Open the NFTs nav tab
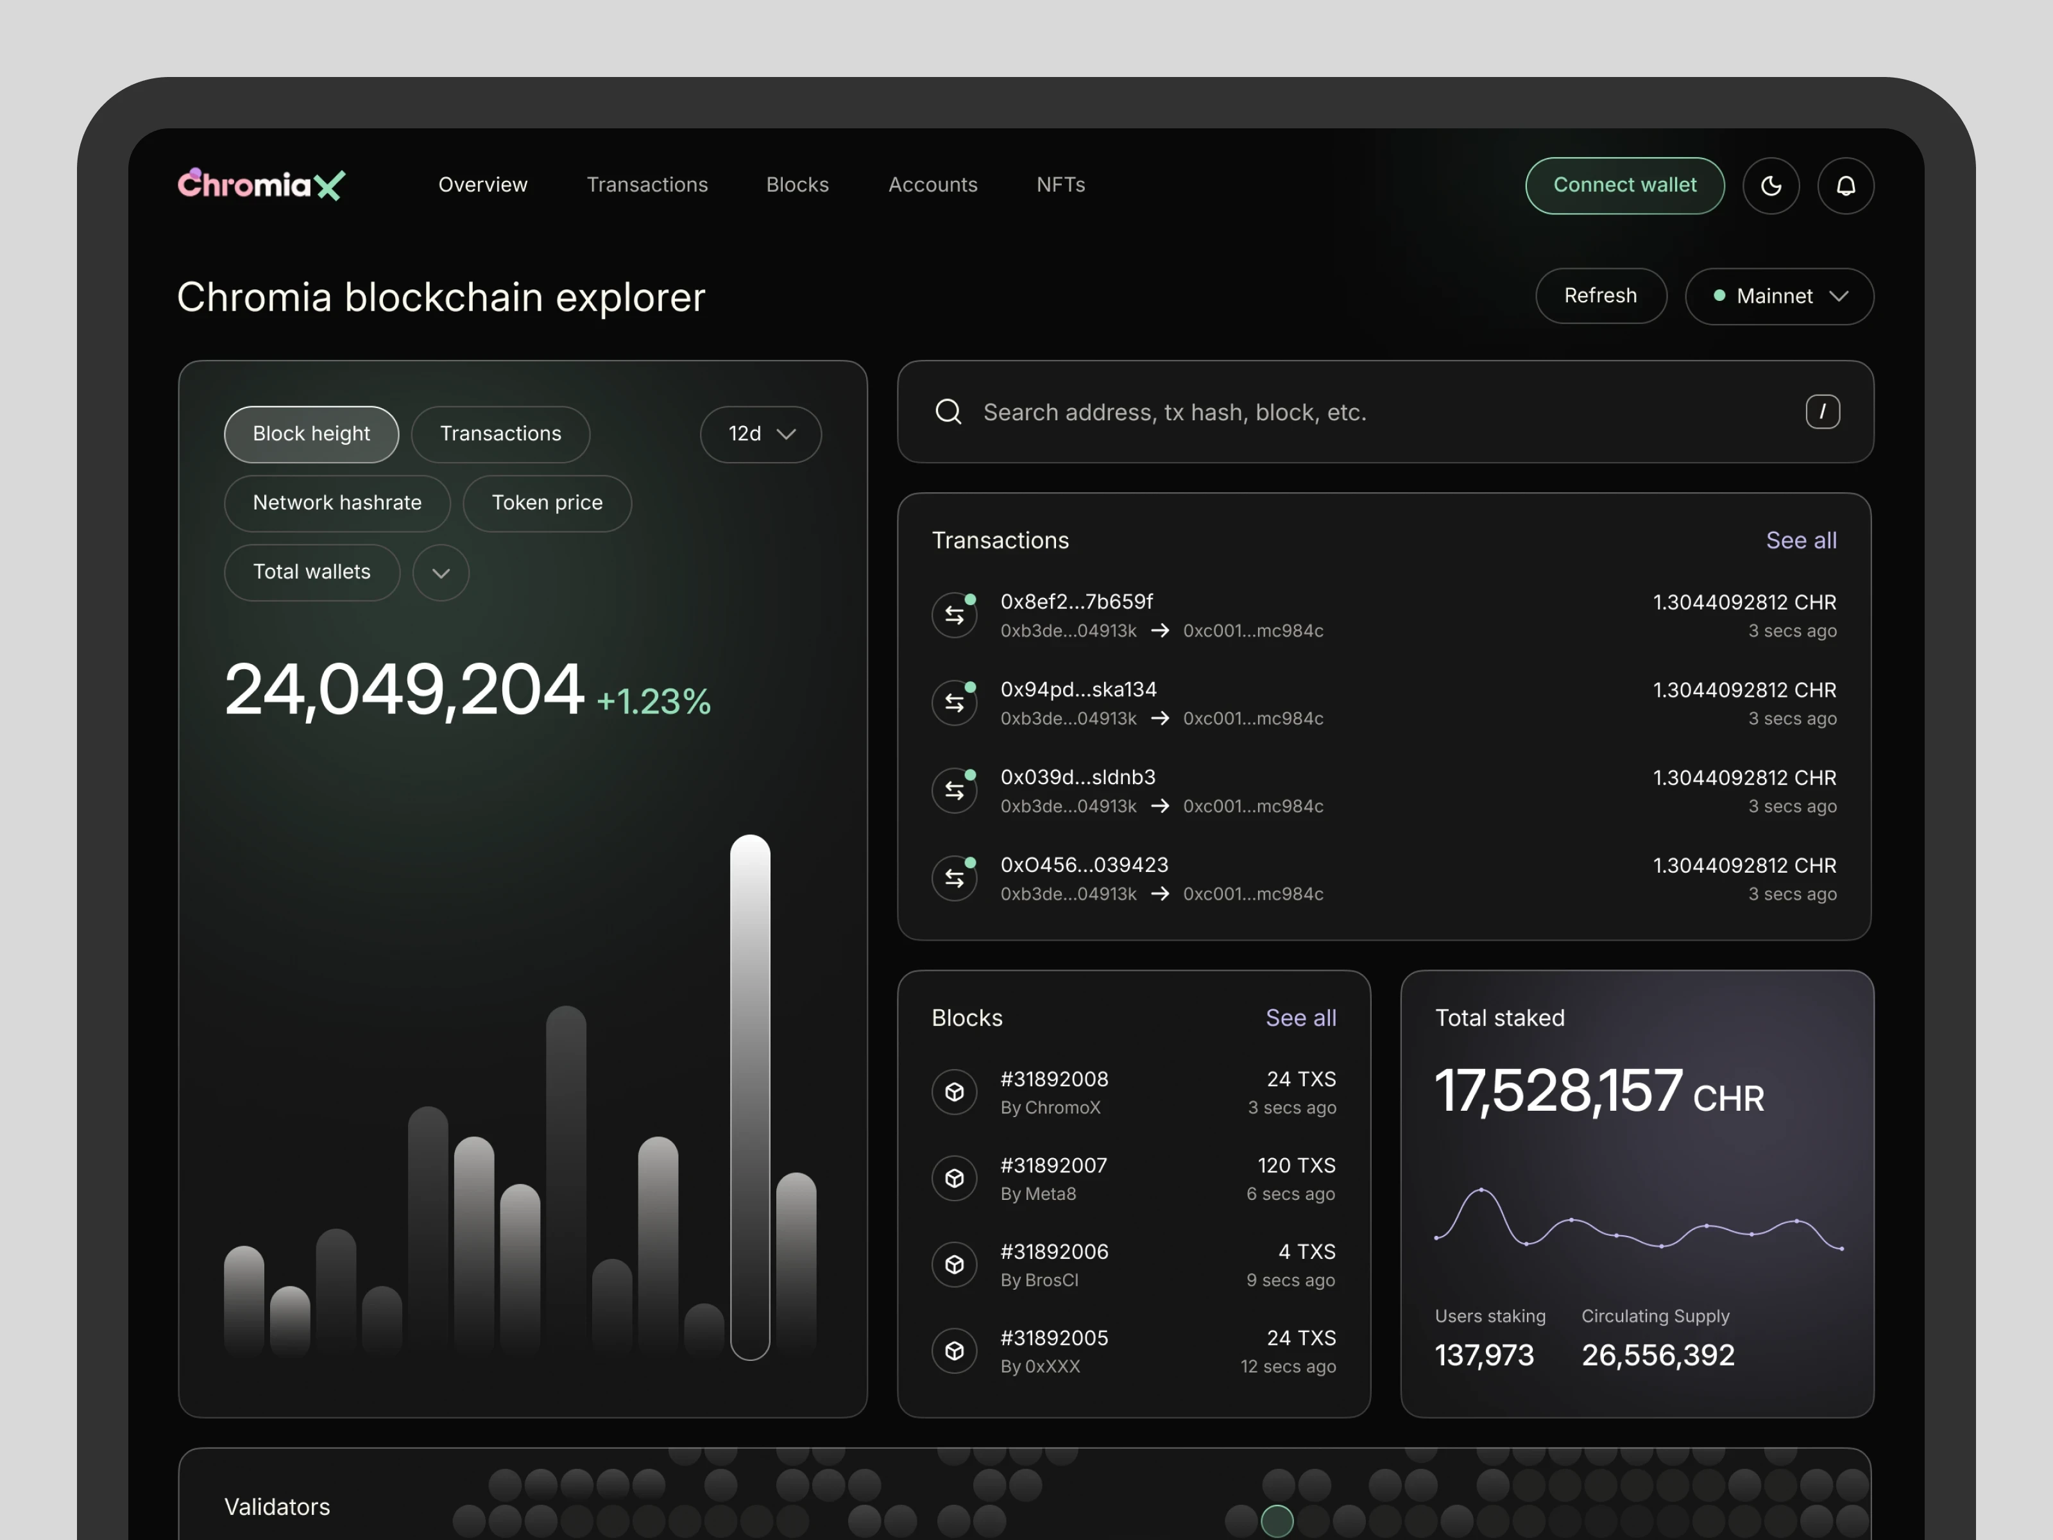Screen dimensions: 2053x1540 1060,185
